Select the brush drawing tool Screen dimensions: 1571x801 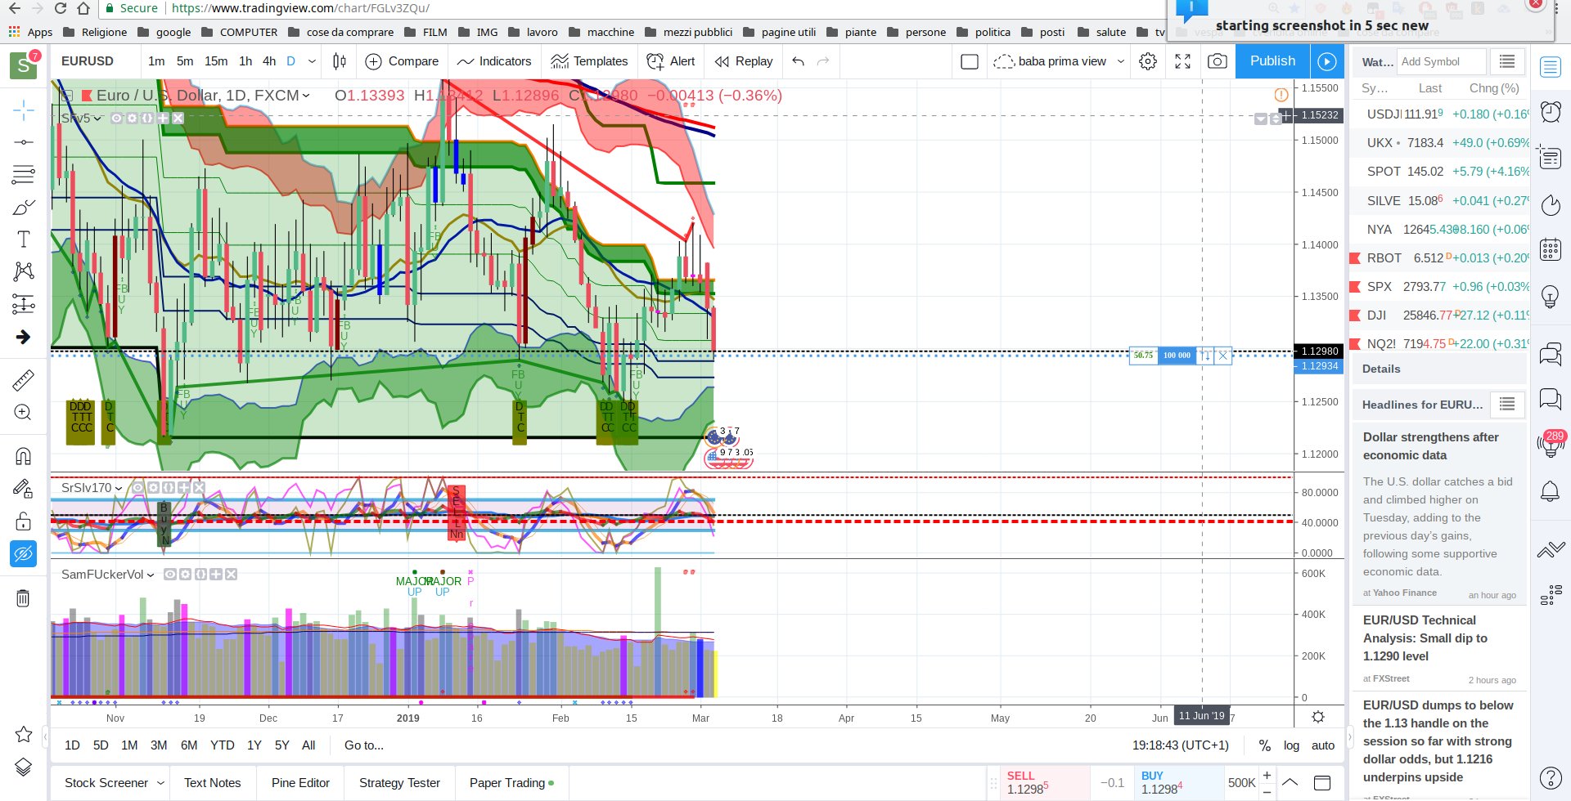(23, 207)
